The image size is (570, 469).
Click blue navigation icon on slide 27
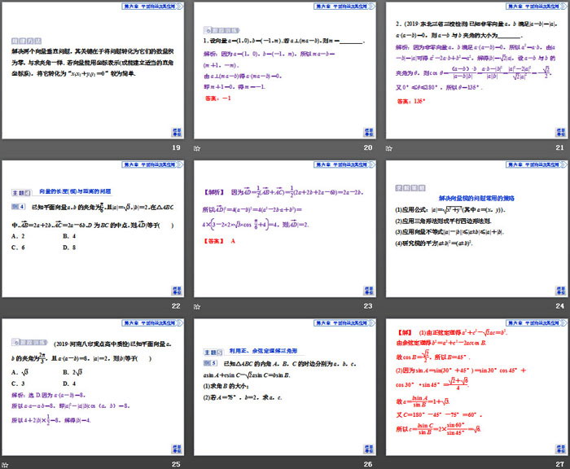pos(560,449)
